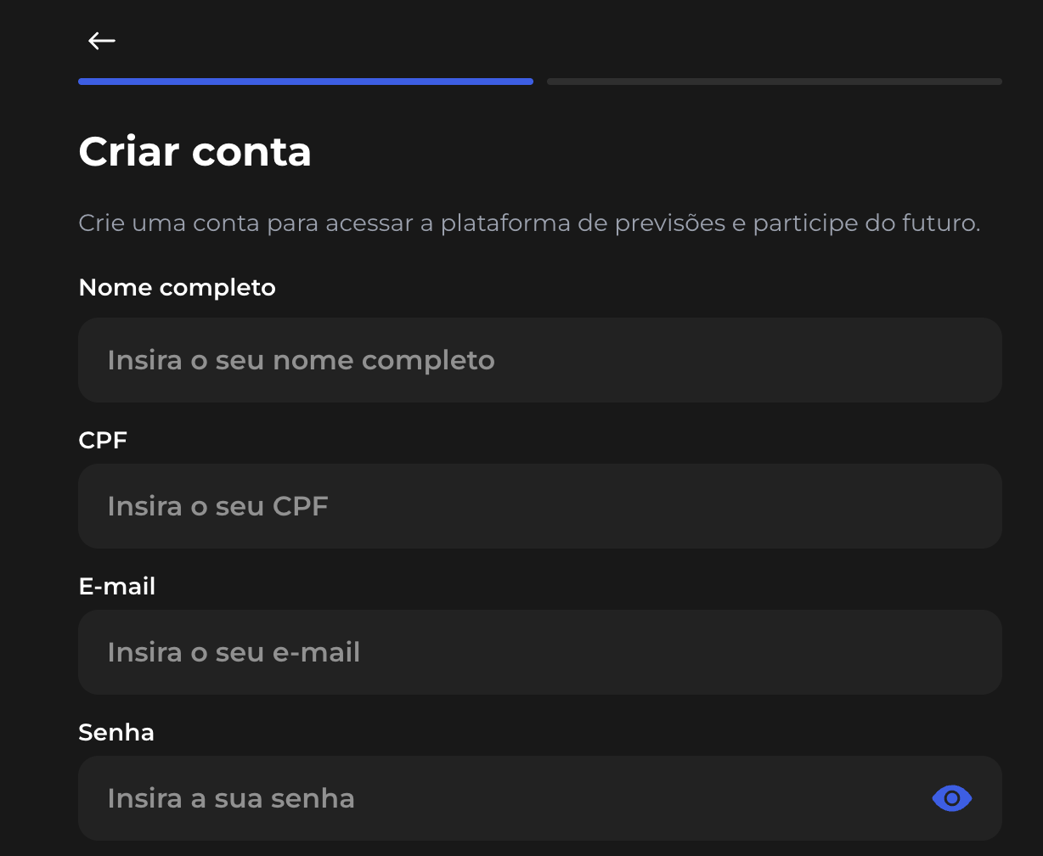The image size is (1043, 856).
Task: Go back using the left arrow icon
Action: (102, 41)
